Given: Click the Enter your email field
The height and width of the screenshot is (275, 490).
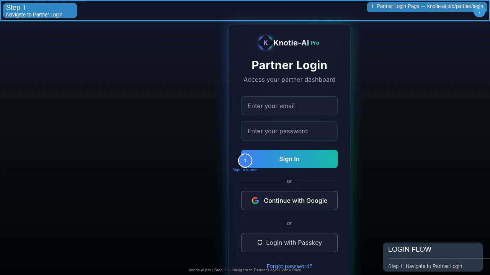Looking at the screenshot, I should [x=289, y=106].
